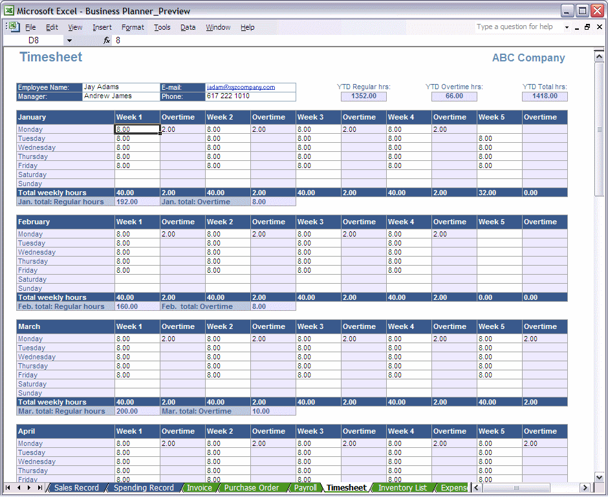The image size is (608, 497).
Task: Open the Edit menu
Action: pyautogui.click(x=52, y=27)
